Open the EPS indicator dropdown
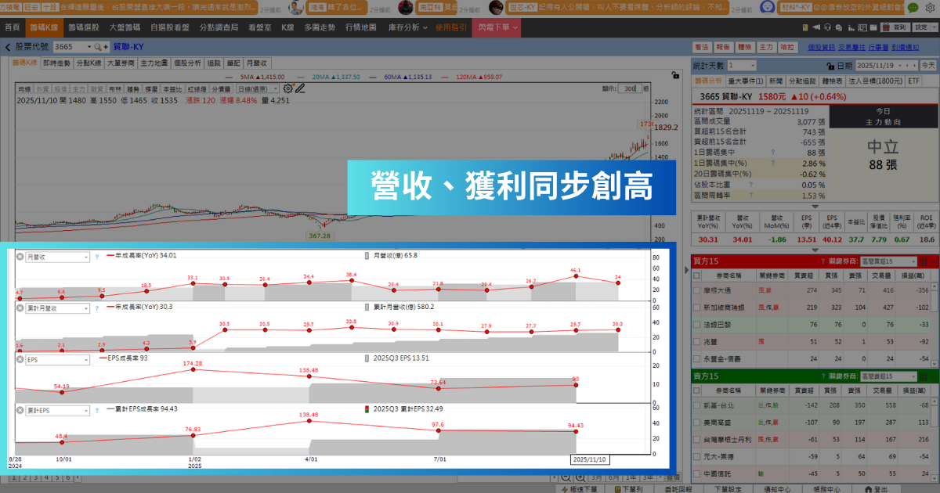 58,359
